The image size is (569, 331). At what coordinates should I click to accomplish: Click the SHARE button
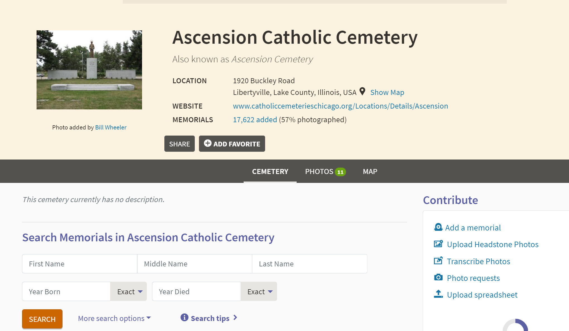179,144
